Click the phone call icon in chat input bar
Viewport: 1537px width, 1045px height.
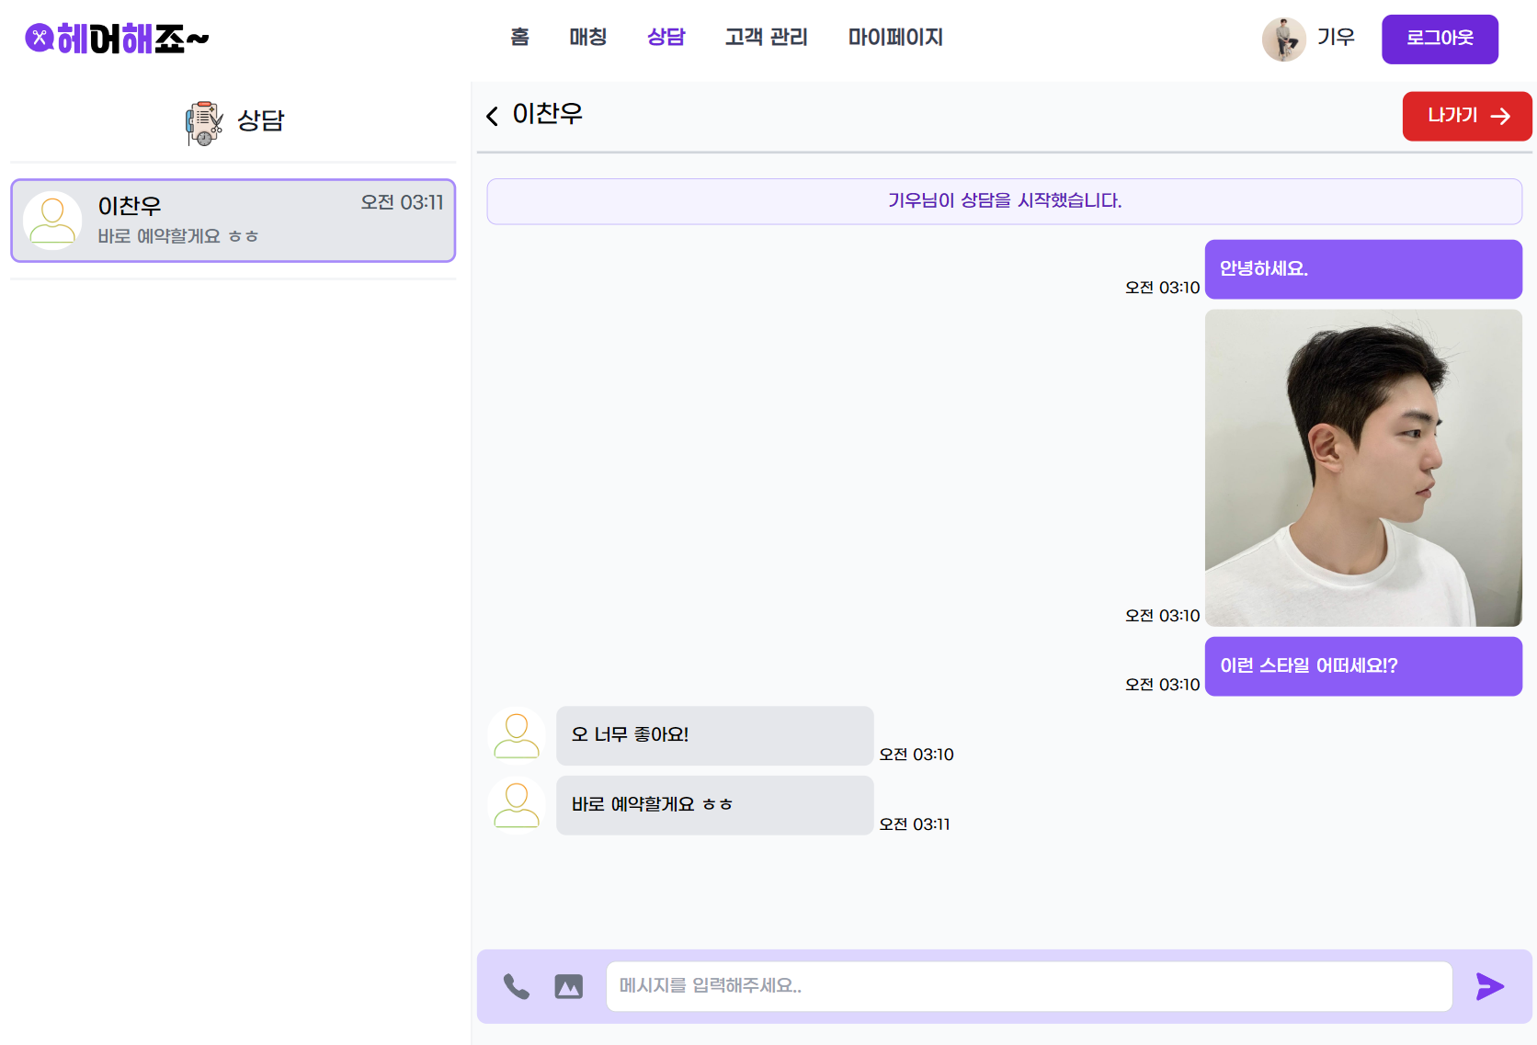516,986
